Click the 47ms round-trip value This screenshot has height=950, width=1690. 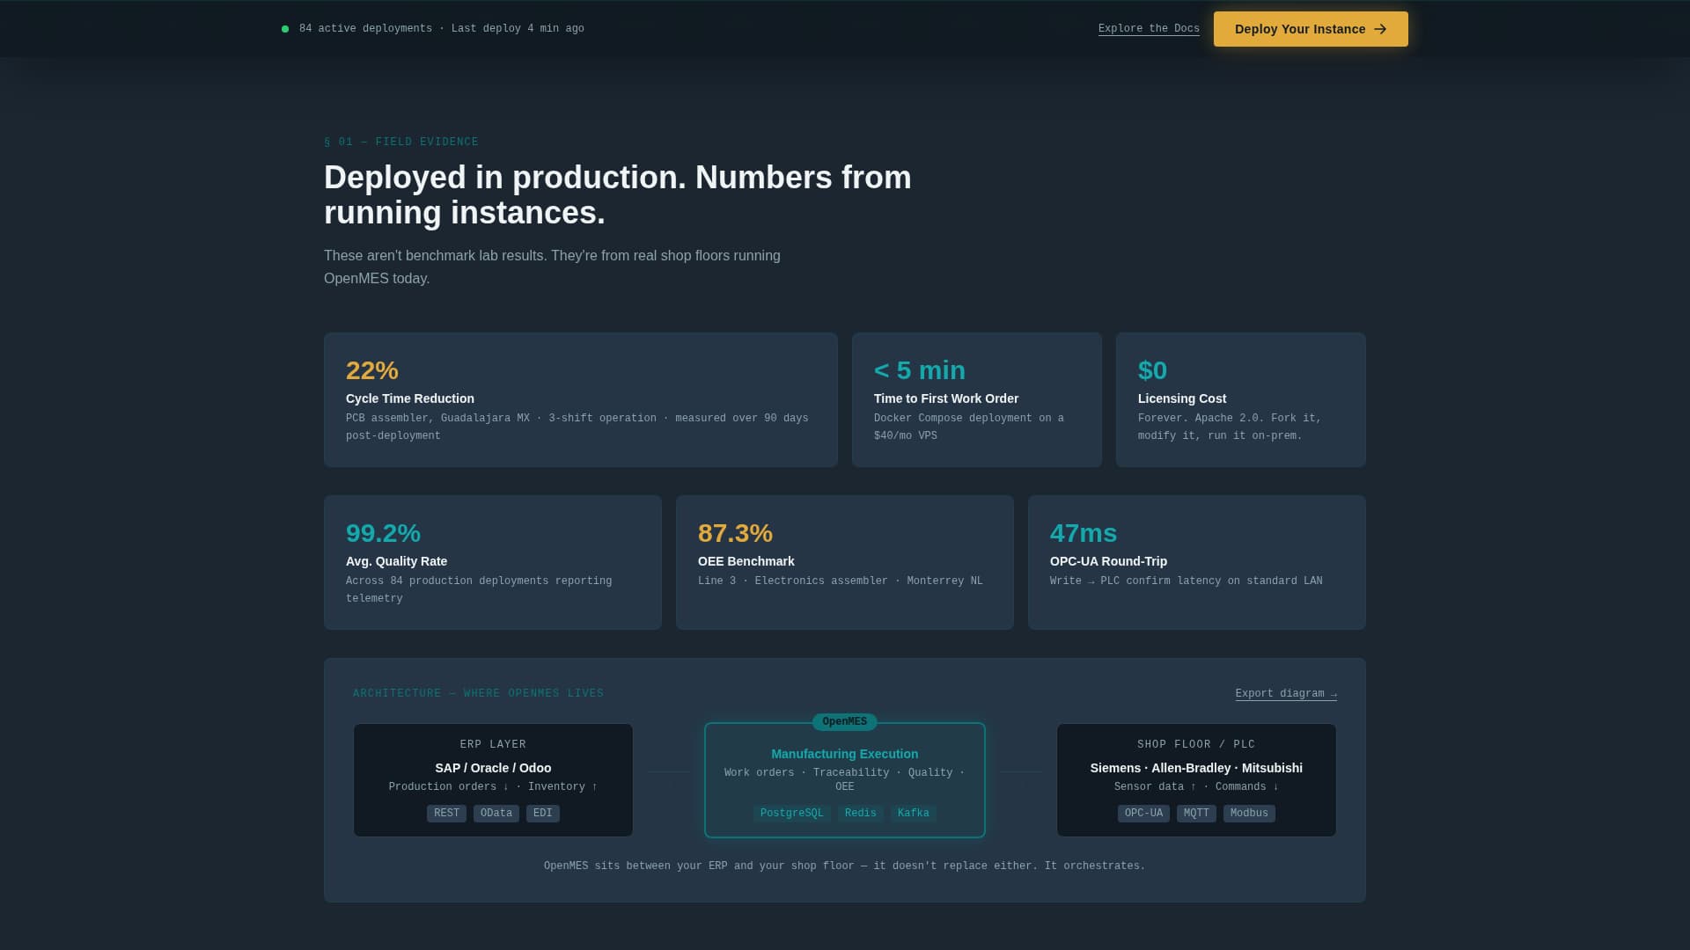1084,533
